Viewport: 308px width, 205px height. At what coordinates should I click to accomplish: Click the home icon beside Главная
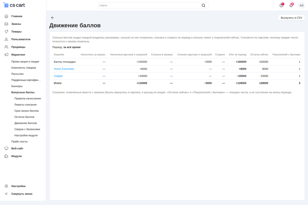tap(6, 16)
